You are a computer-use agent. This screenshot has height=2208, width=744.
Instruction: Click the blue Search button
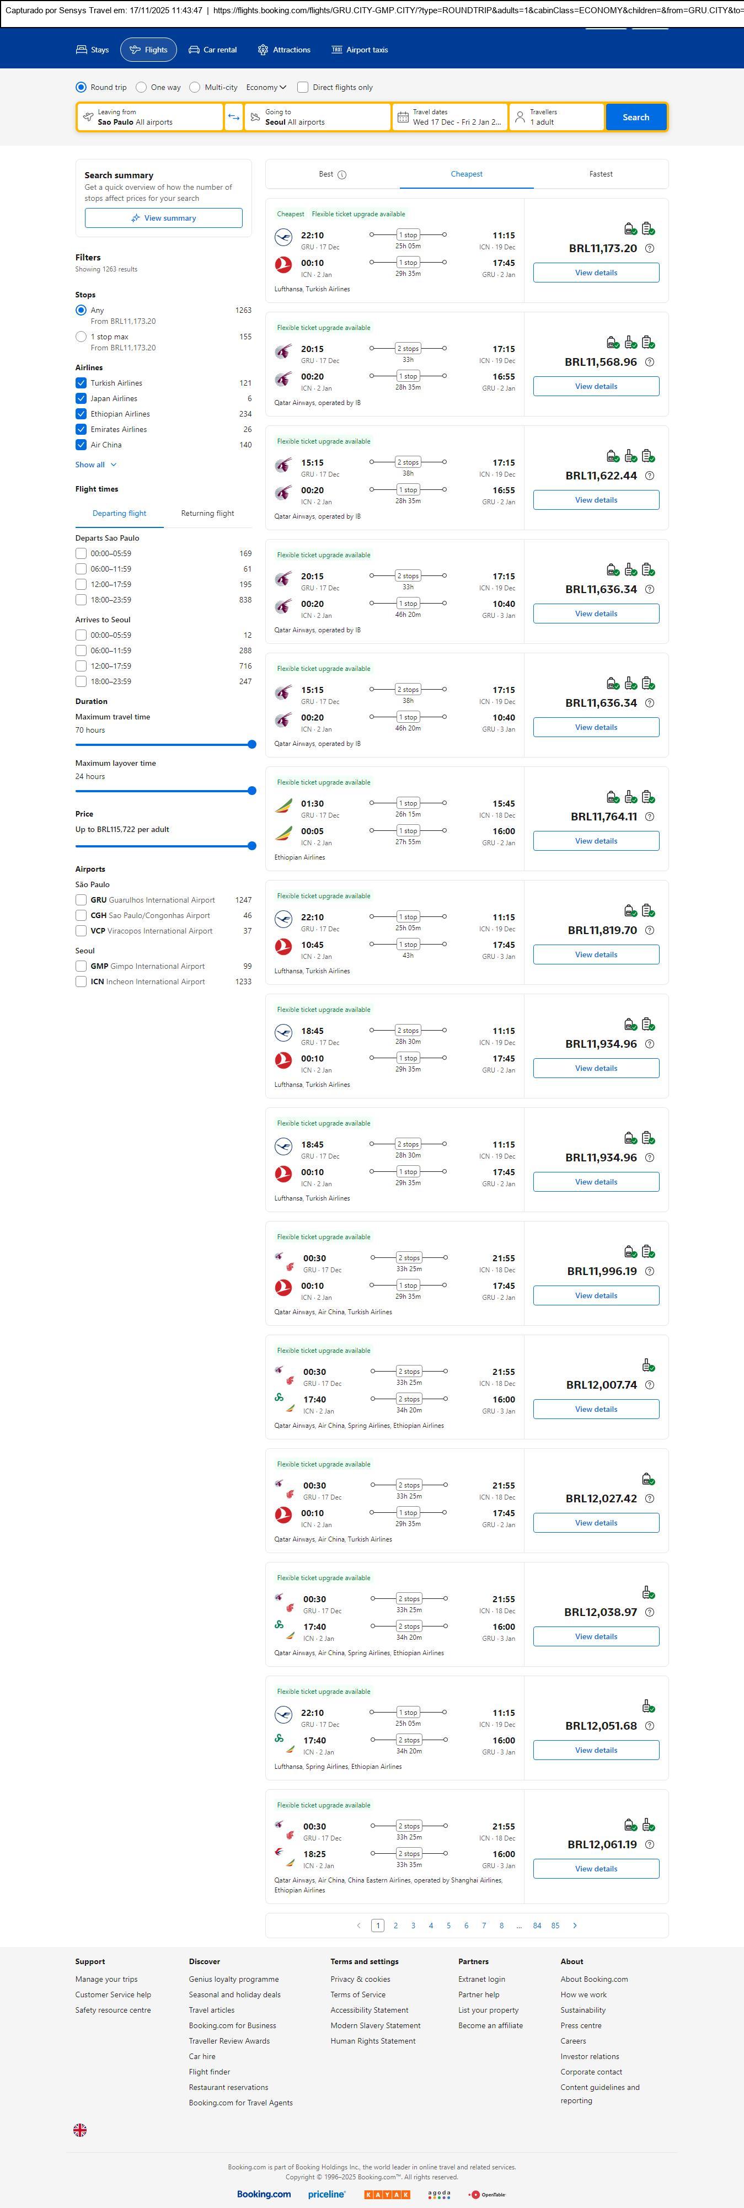pyautogui.click(x=635, y=118)
